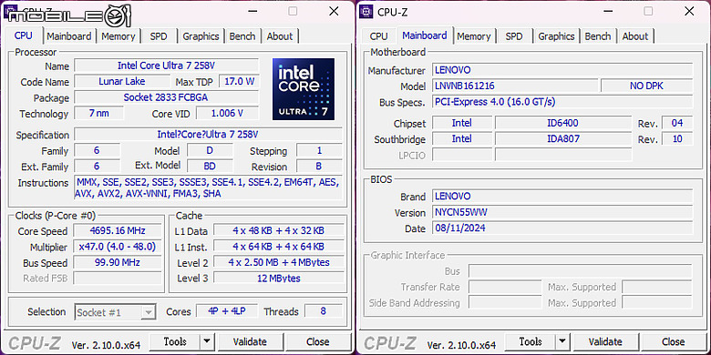The width and height of the screenshot is (711, 355).
Task: Minimize the right CPU-Z window
Action: pyautogui.click(x=607, y=11)
